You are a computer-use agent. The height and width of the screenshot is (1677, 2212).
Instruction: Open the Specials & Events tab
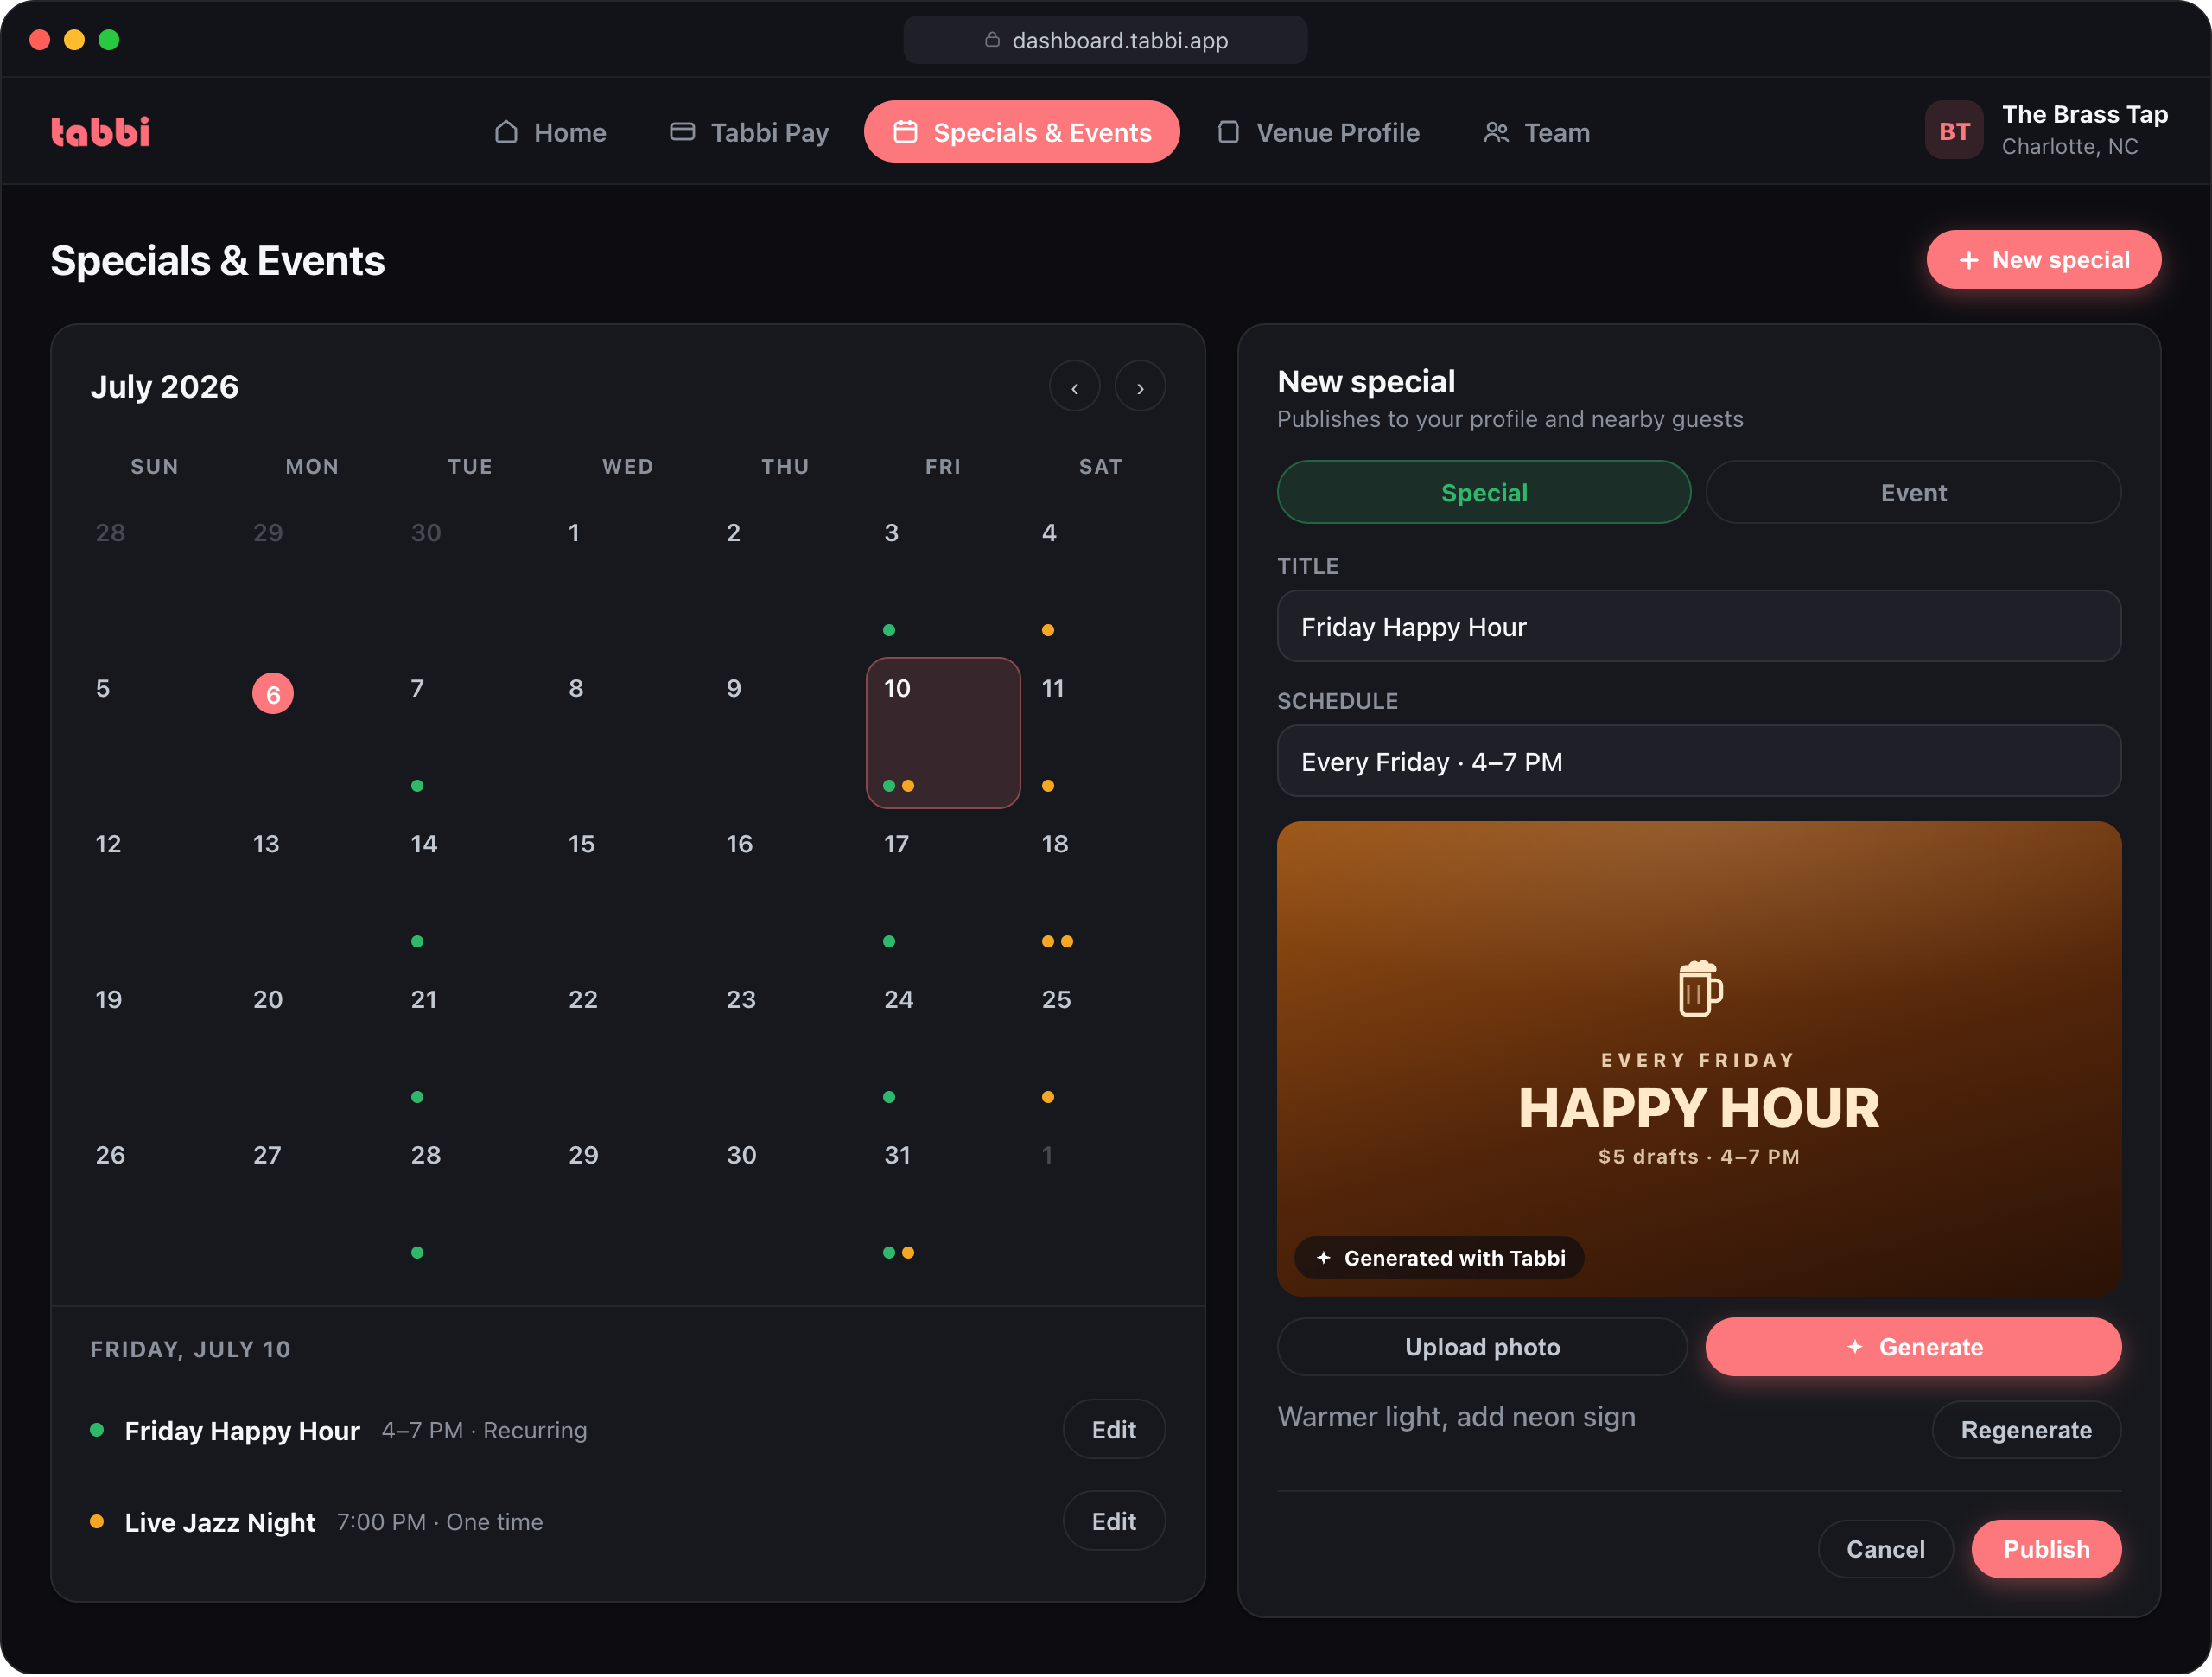[x=1022, y=132]
